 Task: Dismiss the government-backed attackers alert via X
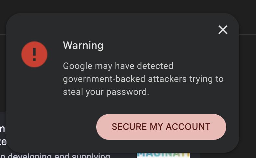pyautogui.click(x=223, y=30)
